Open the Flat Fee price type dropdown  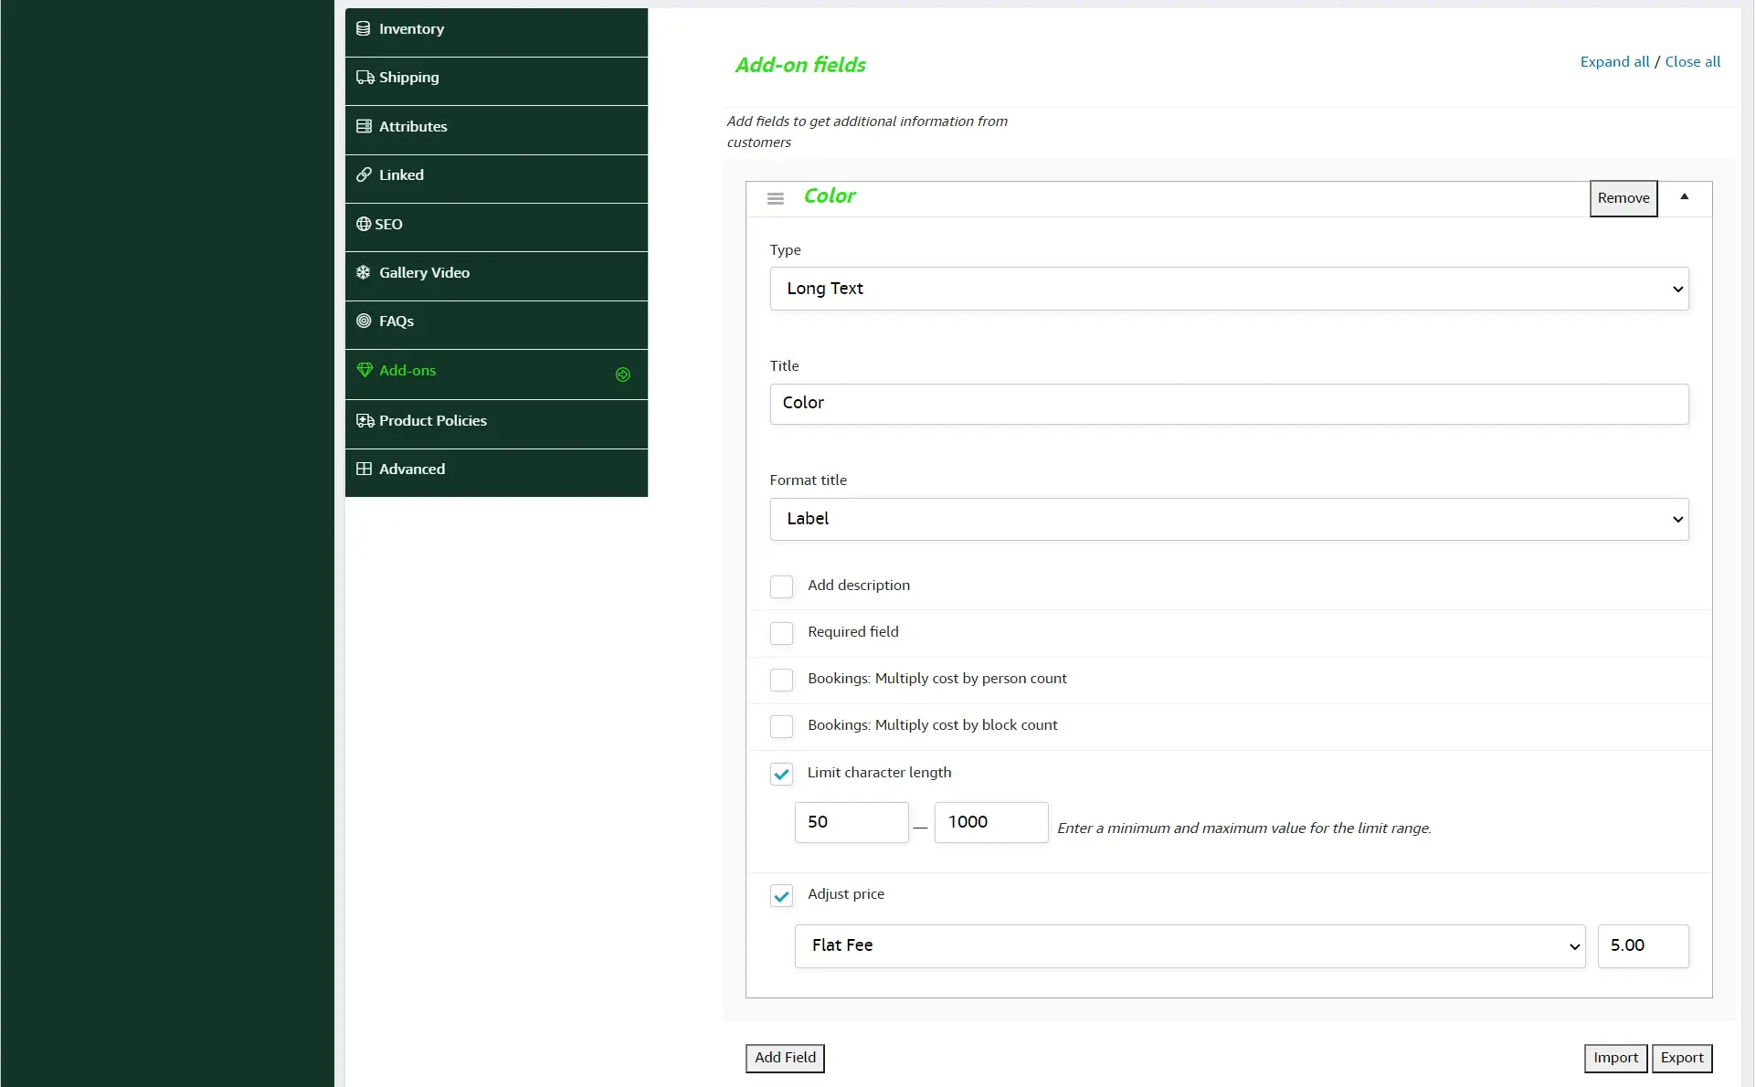[x=1190, y=946]
